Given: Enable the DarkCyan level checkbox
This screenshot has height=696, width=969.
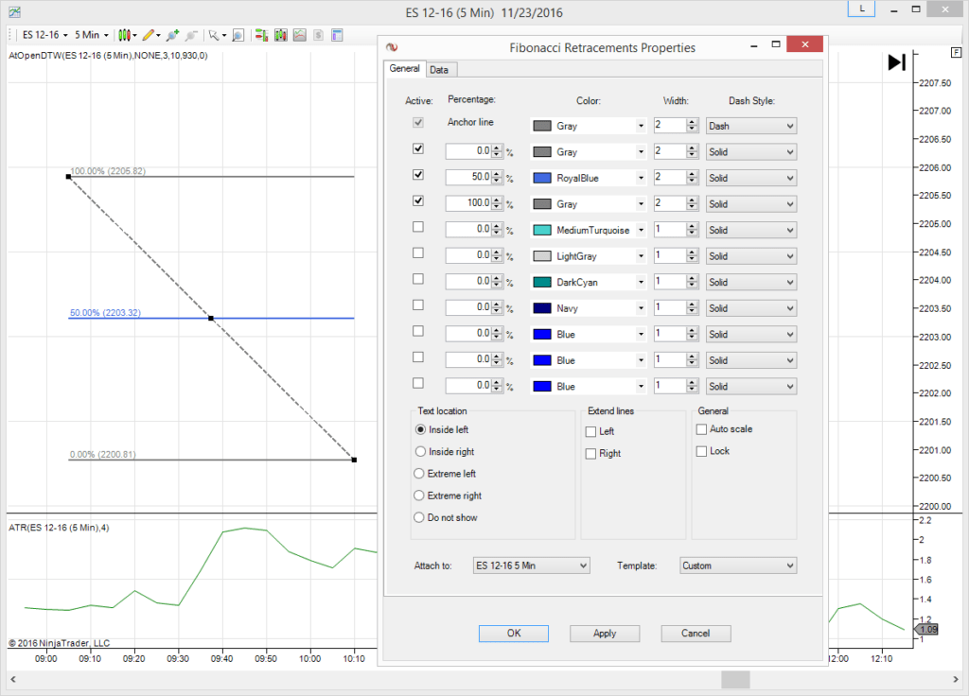Looking at the screenshot, I should pyautogui.click(x=418, y=279).
